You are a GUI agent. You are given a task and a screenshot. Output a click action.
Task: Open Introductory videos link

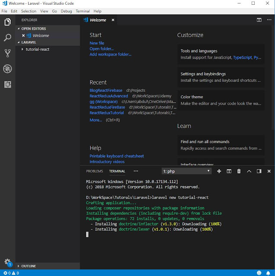[107, 162]
